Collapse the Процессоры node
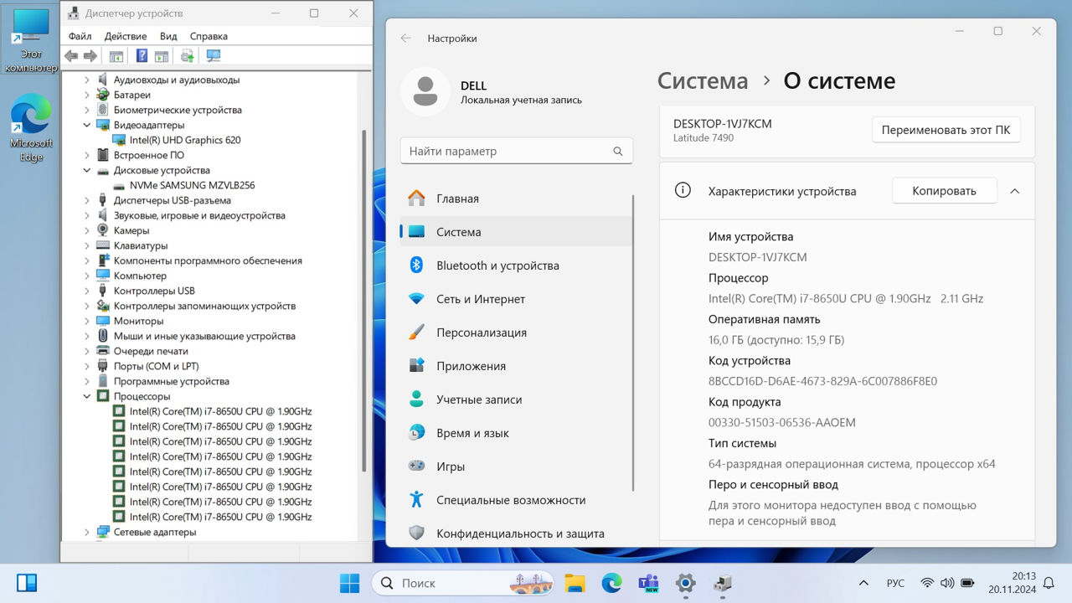Viewport: 1072px width, 603px height. click(87, 396)
